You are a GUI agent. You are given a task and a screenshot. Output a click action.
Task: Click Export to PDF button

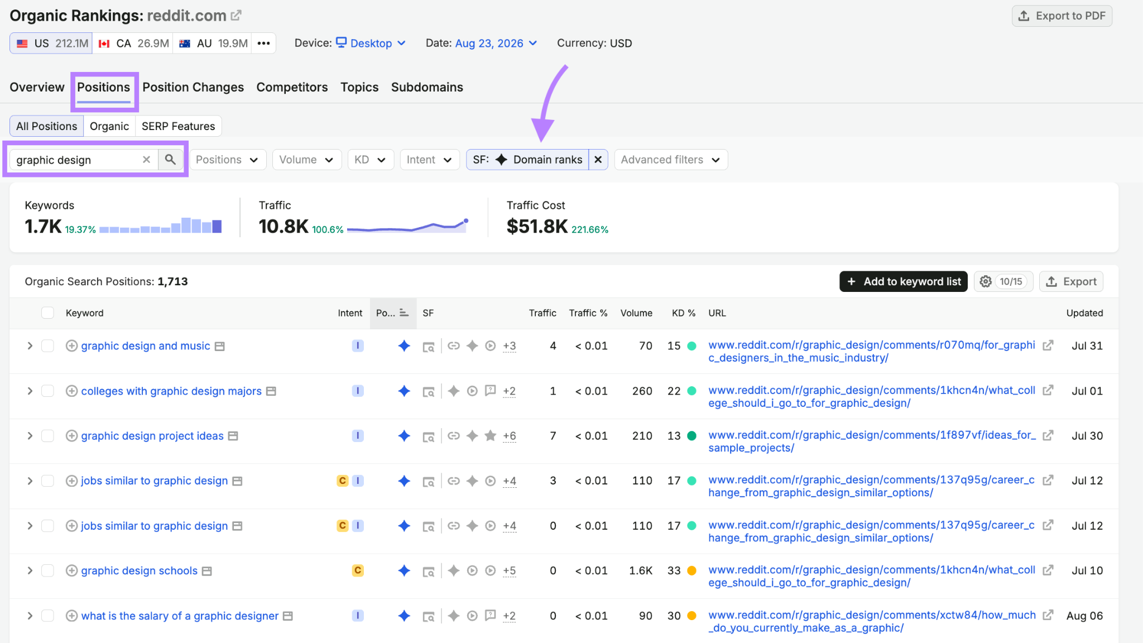tap(1062, 16)
